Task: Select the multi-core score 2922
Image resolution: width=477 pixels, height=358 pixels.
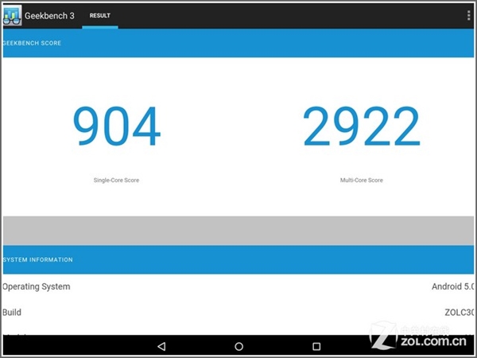Action: pyautogui.click(x=362, y=126)
